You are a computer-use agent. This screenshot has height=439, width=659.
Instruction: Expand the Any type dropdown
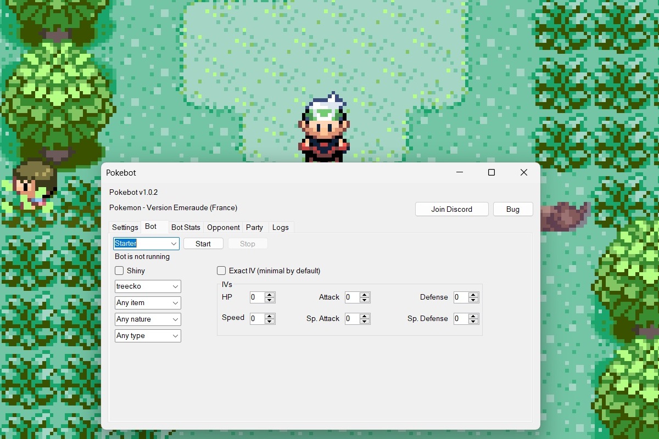point(148,336)
